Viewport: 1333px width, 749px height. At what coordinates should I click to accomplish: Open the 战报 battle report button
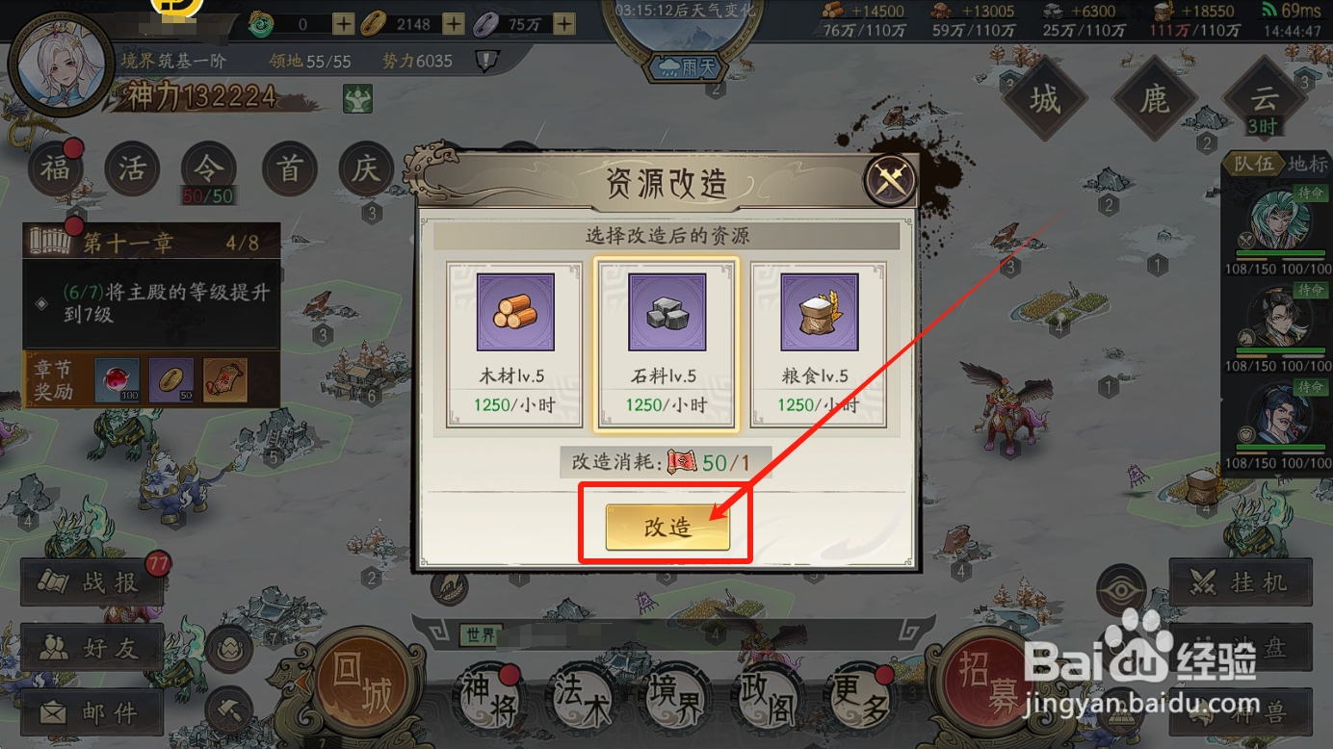click(92, 582)
